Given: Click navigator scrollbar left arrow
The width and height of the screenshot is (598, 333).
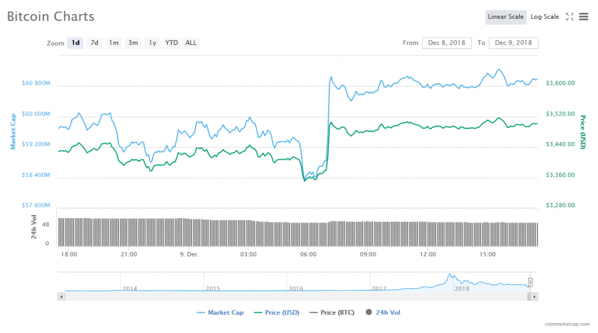Looking at the screenshot, I should click(60, 296).
